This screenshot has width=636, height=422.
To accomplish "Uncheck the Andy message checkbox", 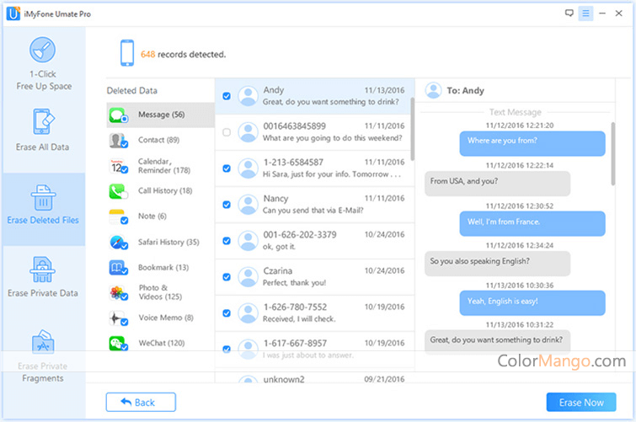I will click(227, 96).
